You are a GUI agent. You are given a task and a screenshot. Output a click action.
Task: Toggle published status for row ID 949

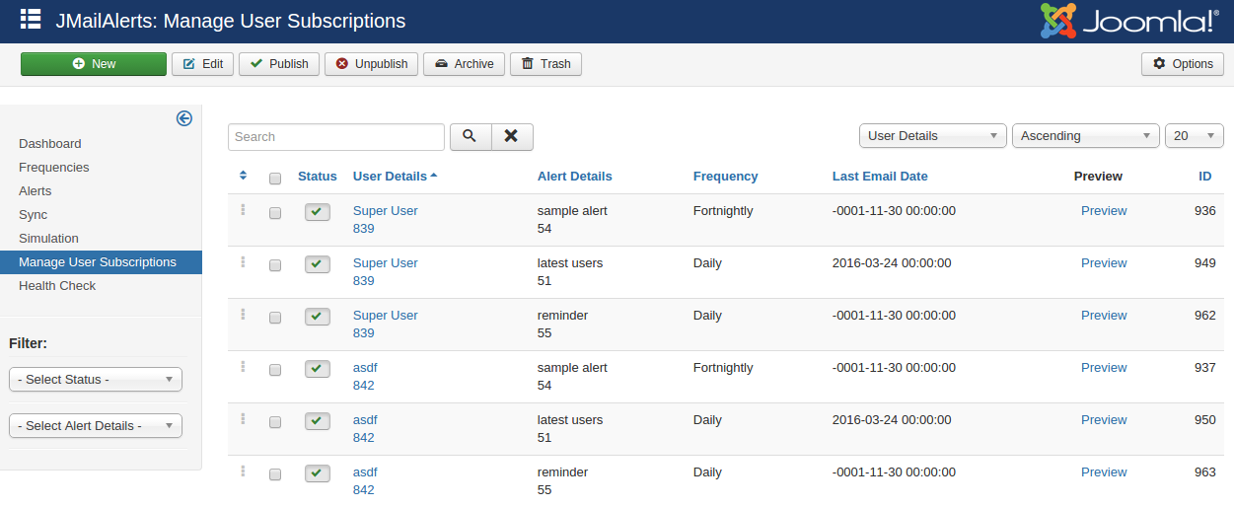pos(317,264)
